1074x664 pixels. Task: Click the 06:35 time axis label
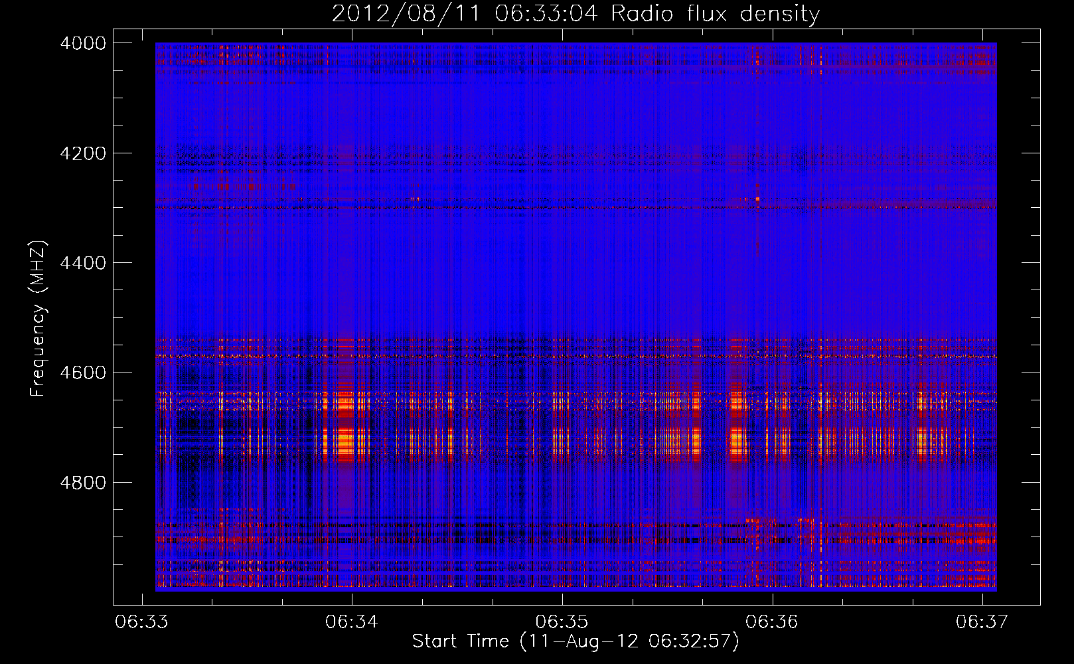point(562,622)
